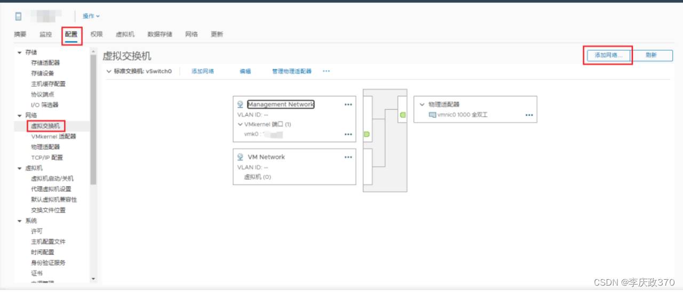Select 物理适配器 in the sidebar
683x292 pixels.
pyautogui.click(x=45, y=147)
